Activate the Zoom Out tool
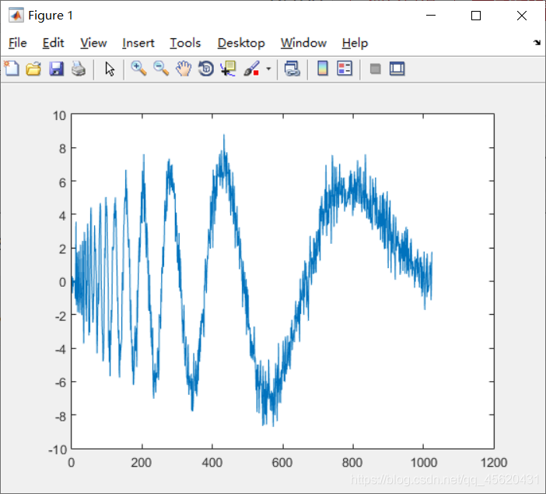 161,69
